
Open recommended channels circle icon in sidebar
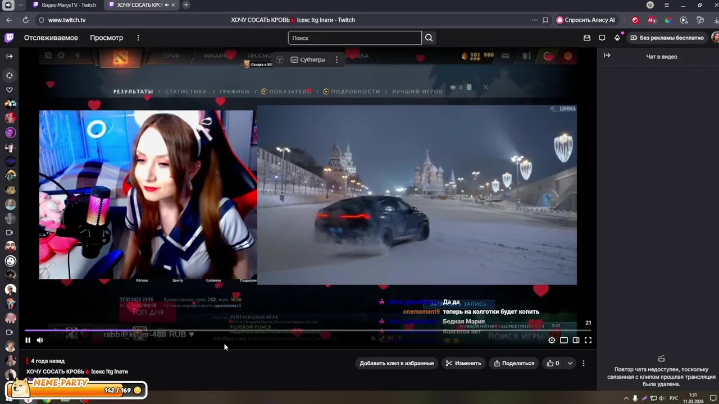[10, 75]
